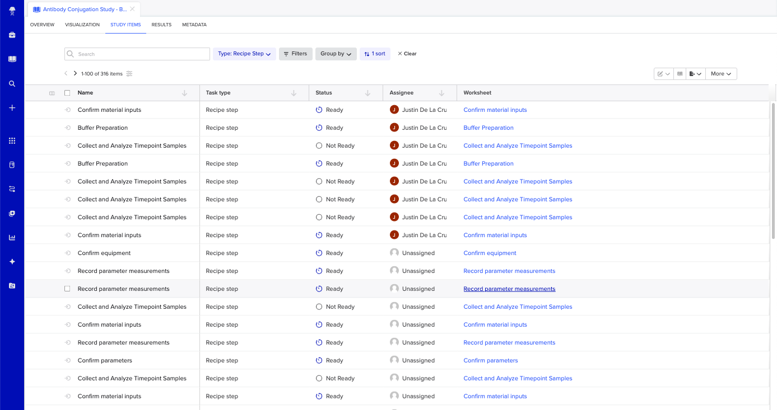
Task: Expand the Type: Recipe Step dropdown
Action: (x=244, y=54)
